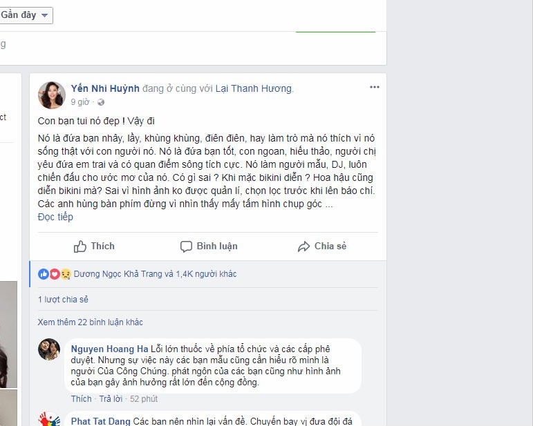Image resolution: width=533 pixels, height=426 pixels.
Task: Expand post with Đọc tiếp
Action: [55, 217]
